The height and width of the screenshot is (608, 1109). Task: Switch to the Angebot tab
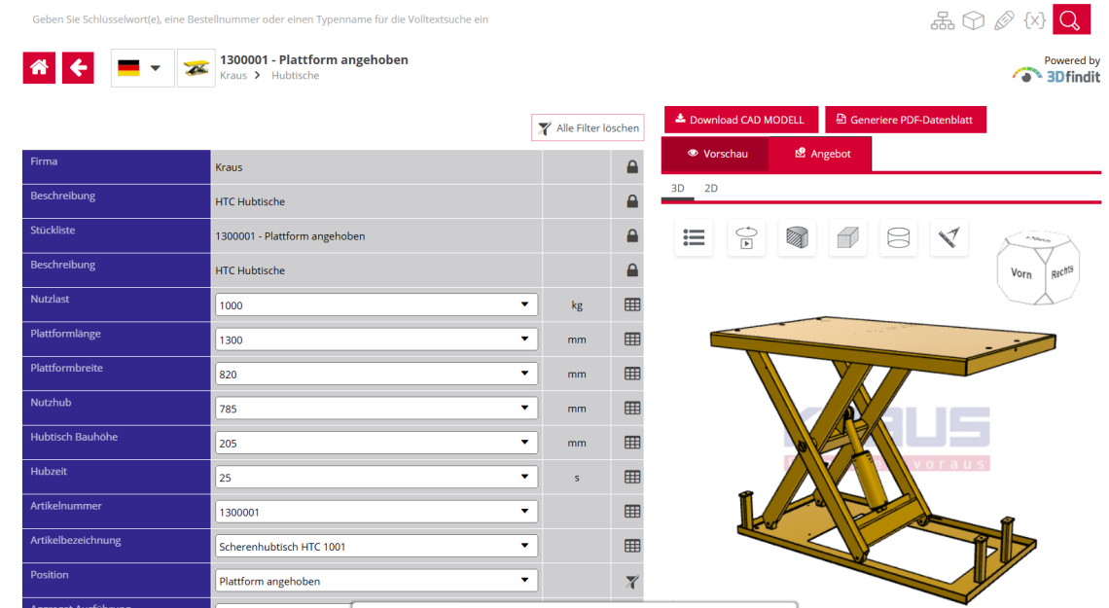[x=820, y=154]
